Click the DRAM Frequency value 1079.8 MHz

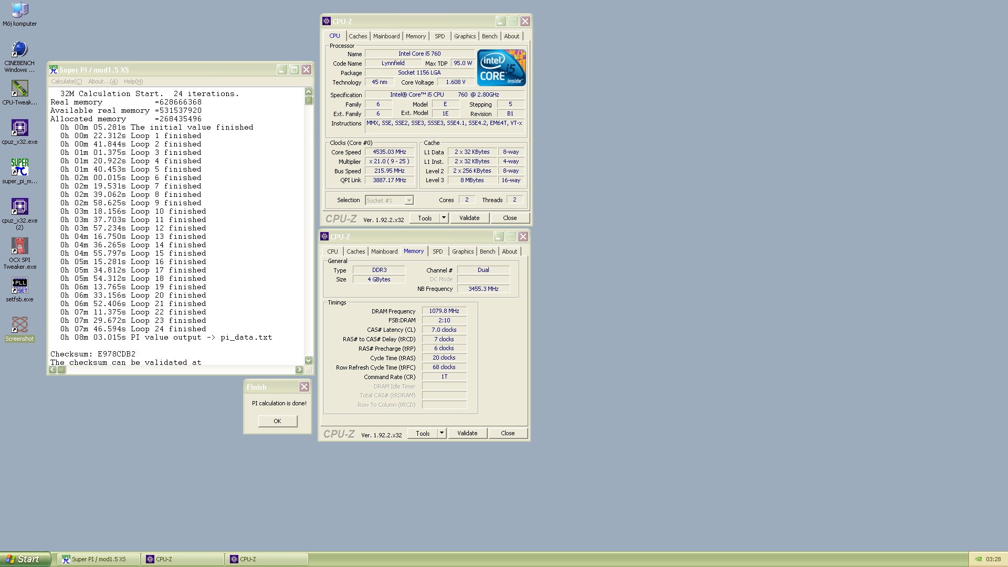click(444, 311)
